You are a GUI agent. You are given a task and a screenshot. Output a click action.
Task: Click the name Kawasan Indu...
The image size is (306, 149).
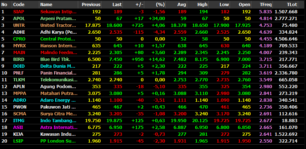[x=58, y=134]
